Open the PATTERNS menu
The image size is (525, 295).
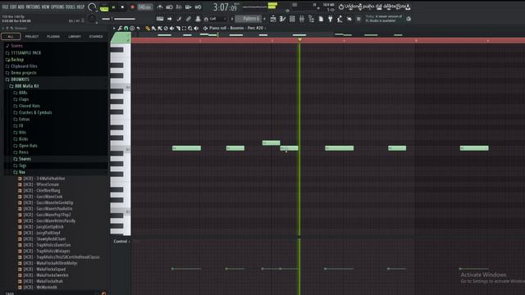click(x=33, y=7)
